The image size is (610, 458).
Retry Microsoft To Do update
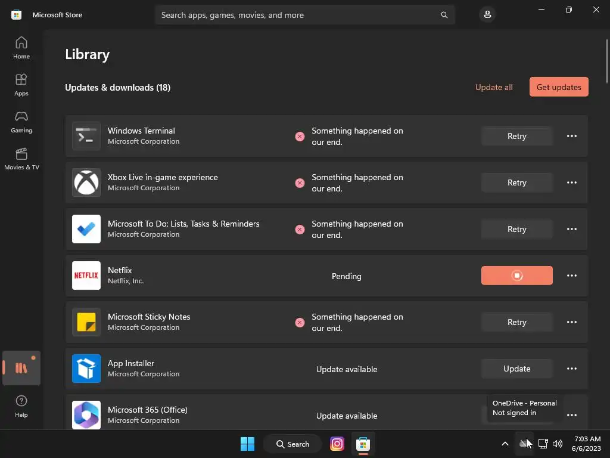coord(516,229)
